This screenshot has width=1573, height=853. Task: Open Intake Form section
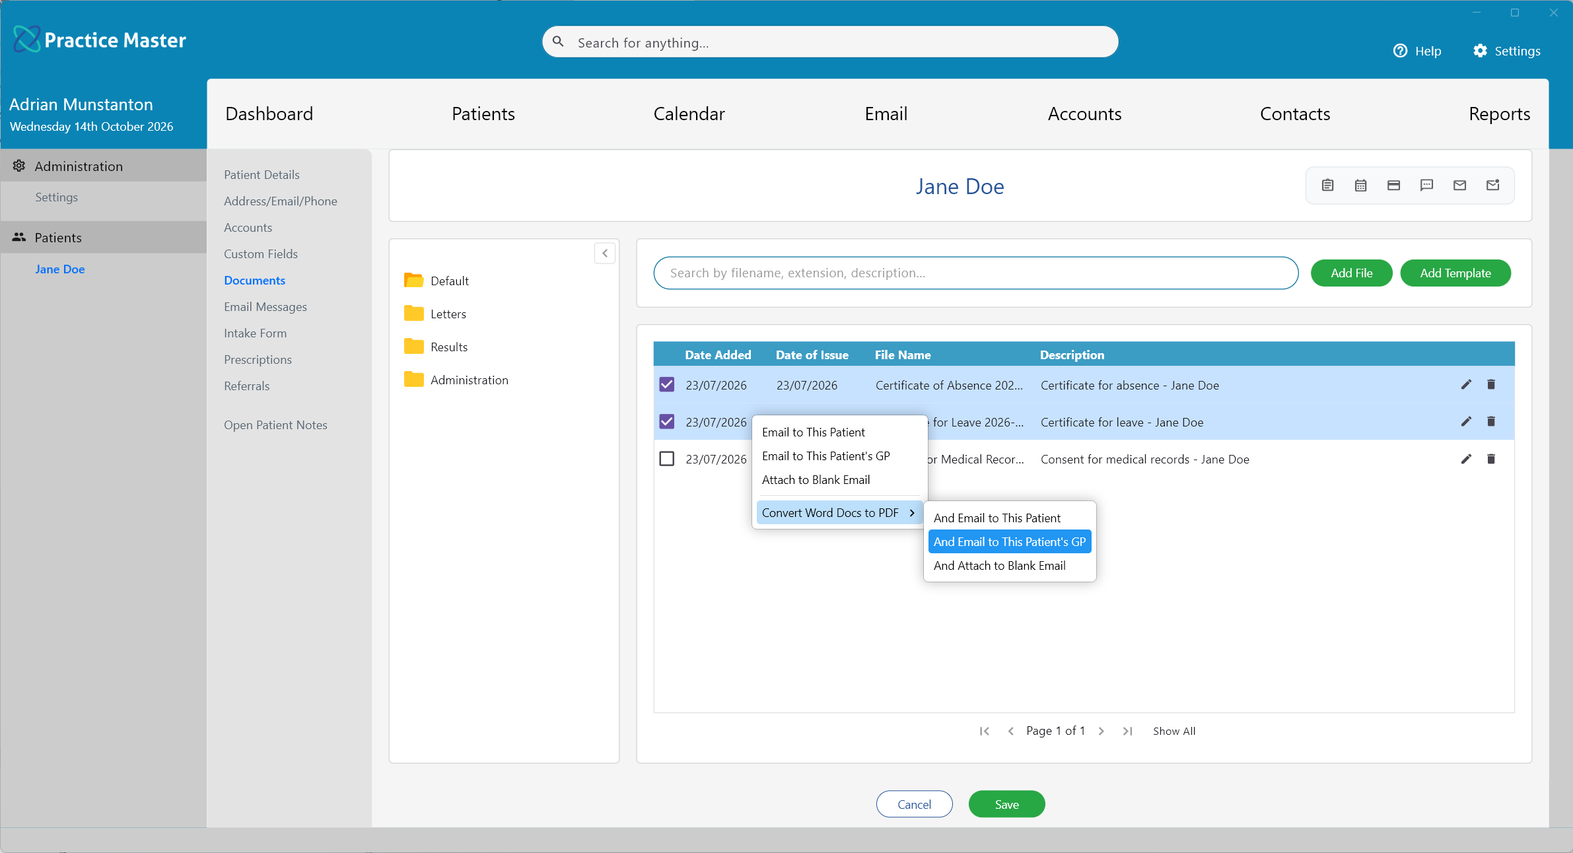[x=255, y=333]
